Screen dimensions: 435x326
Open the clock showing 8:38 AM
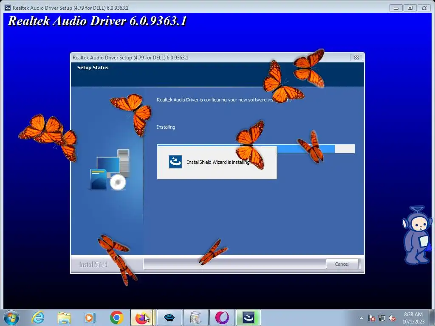click(413, 318)
